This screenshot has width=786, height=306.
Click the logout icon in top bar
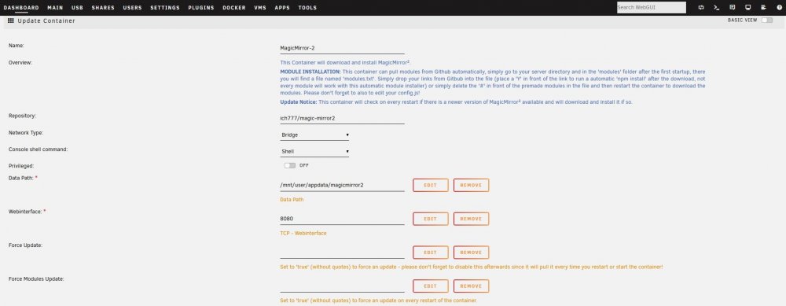(701, 8)
